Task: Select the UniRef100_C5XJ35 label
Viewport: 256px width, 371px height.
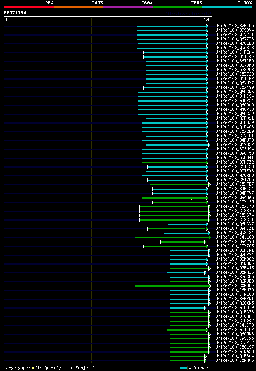Action: pyautogui.click(x=234, y=202)
